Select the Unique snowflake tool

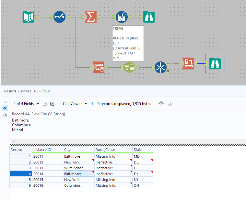(160, 67)
